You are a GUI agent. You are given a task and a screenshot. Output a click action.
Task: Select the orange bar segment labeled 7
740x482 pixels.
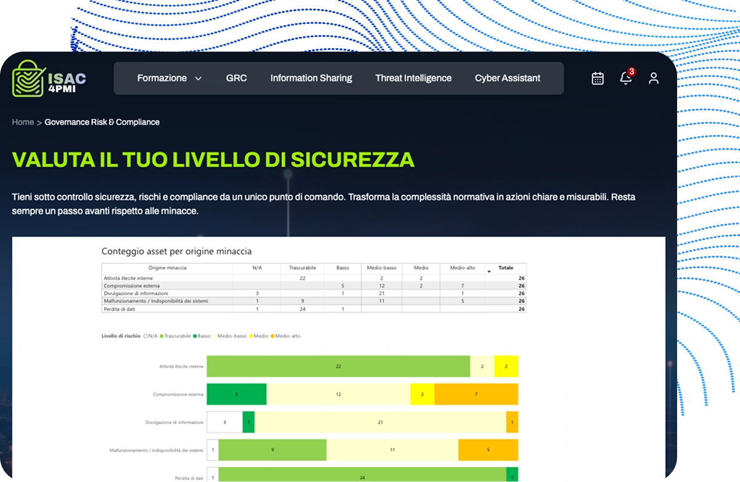point(475,394)
